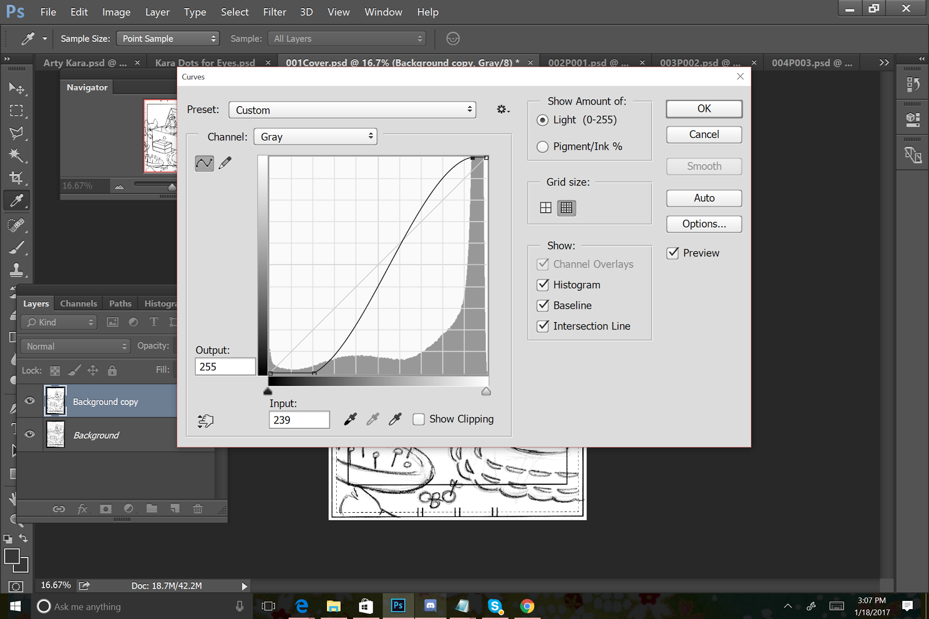Viewport: 929px width, 619px height.
Task: Pick the white point eyedropper
Action: coord(395,419)
